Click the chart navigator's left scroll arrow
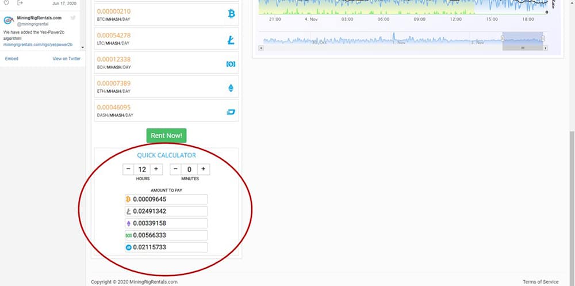 coord(262,48)
